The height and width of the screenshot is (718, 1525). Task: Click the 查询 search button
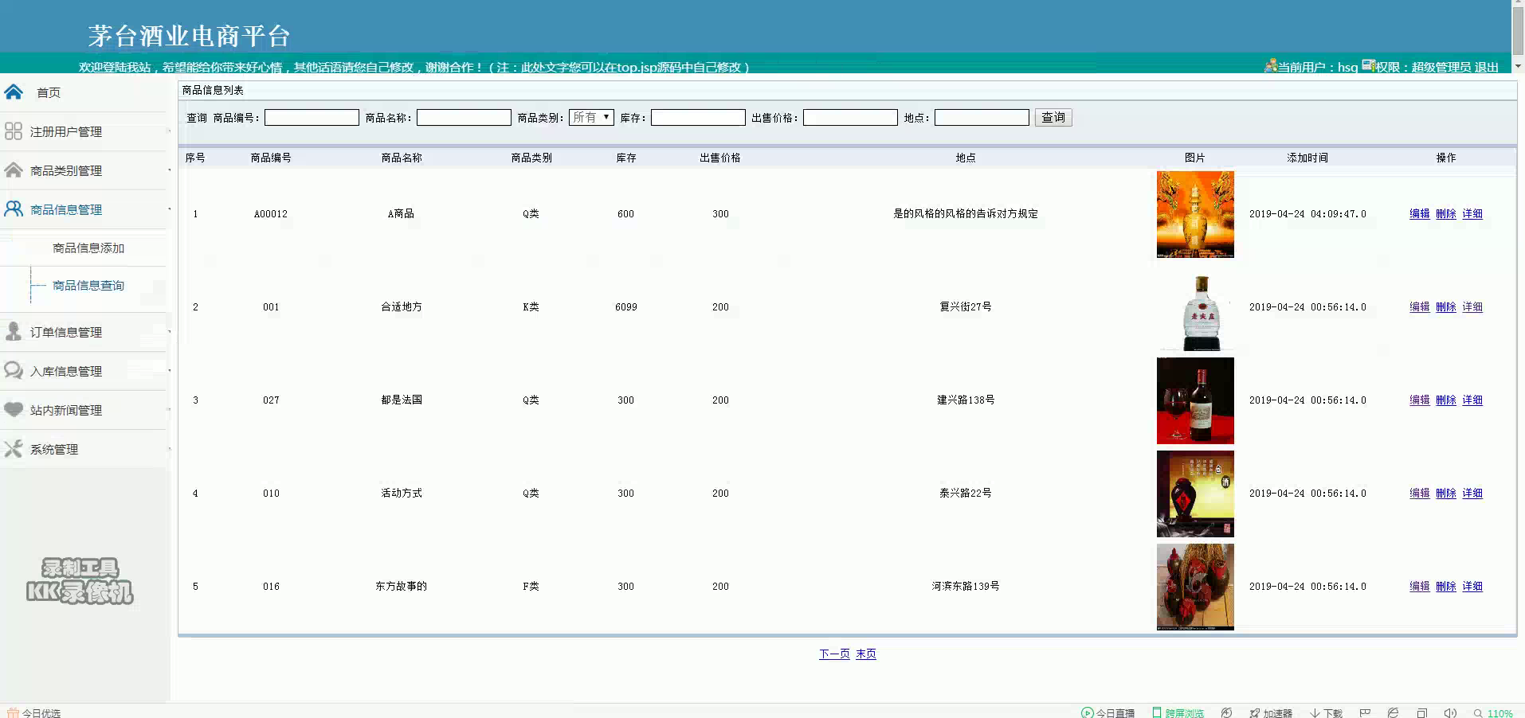coord(1053,118)
